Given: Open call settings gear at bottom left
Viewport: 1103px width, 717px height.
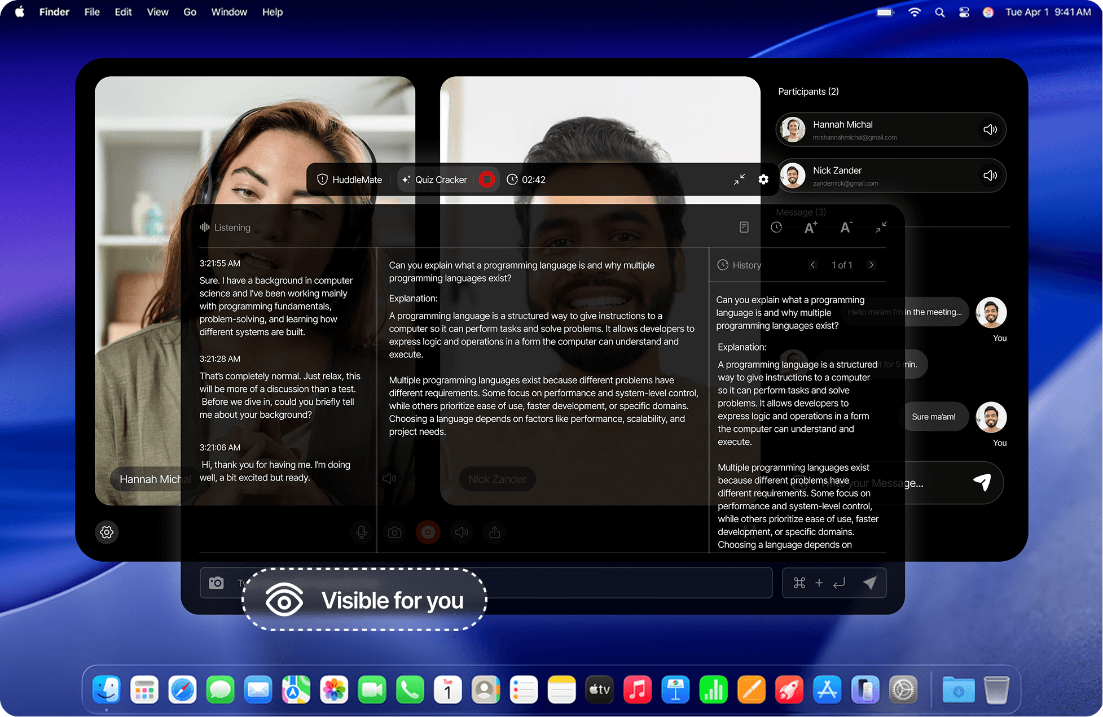Looking at the screenshot, I should click(x=107, y=532).
